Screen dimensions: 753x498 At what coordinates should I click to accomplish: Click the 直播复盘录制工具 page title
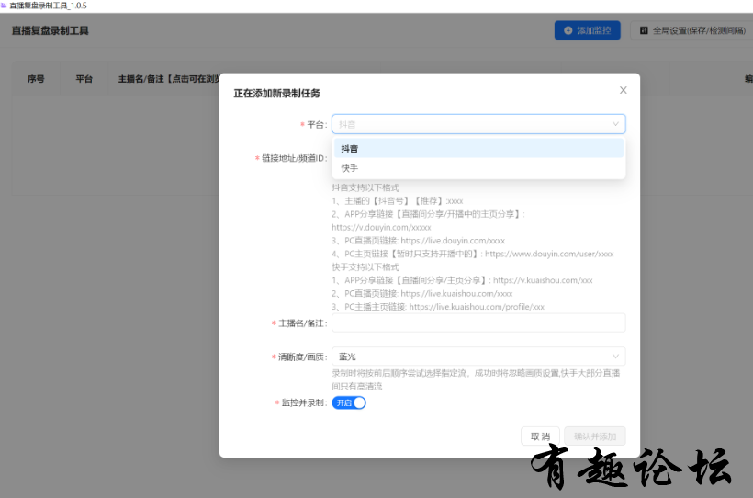50,30
